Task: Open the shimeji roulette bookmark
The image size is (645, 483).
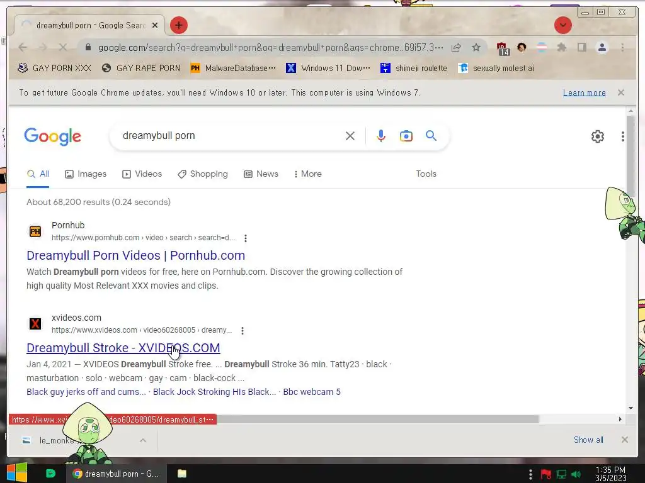Action: point(414,68)
